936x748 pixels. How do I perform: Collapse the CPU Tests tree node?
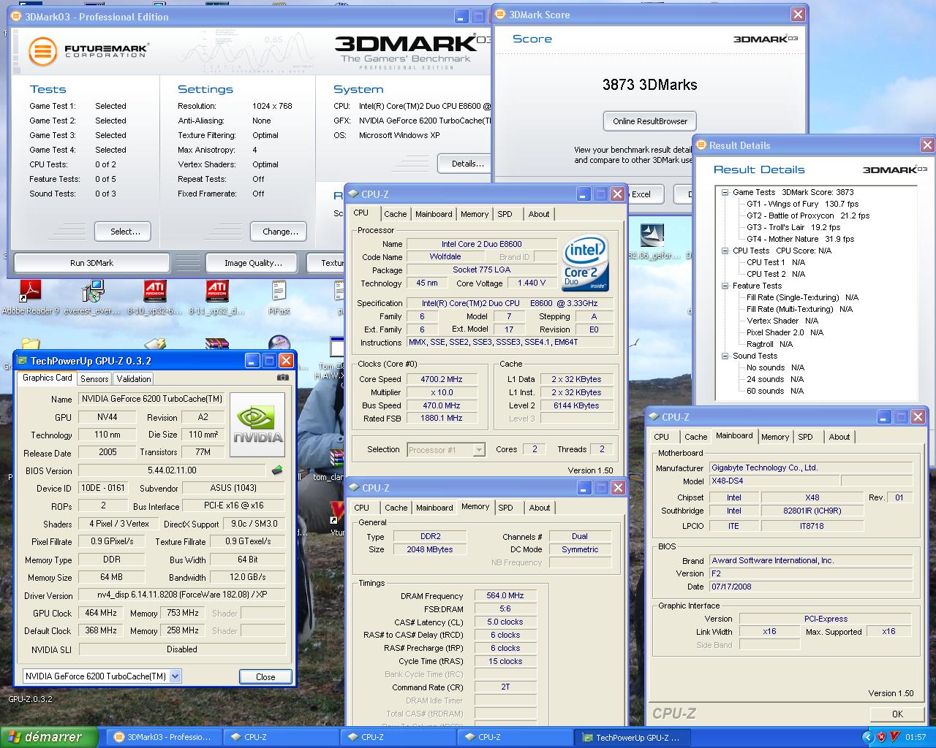tap(725, 251)
